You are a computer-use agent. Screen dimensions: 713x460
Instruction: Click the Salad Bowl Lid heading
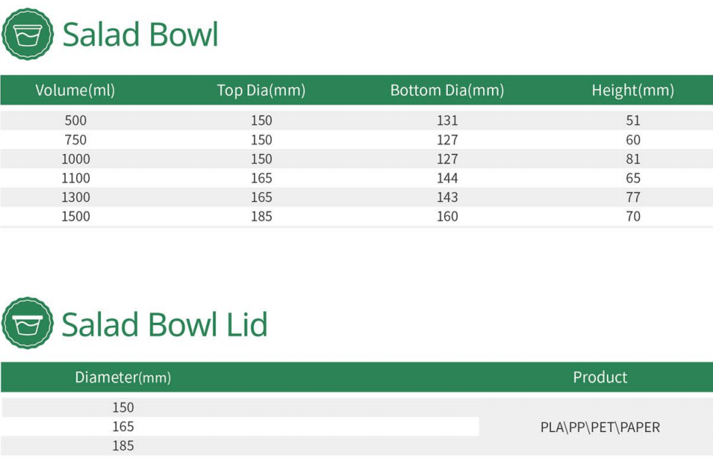click(164, 324)
